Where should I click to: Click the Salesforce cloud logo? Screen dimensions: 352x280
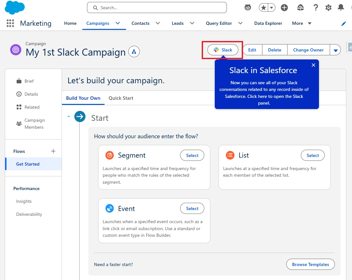pyautogui.click(x=15, y=7)
